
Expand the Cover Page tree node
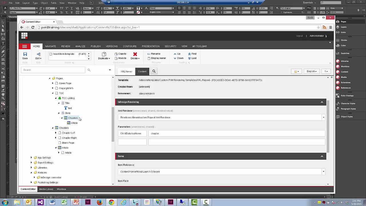coord(53,83)
